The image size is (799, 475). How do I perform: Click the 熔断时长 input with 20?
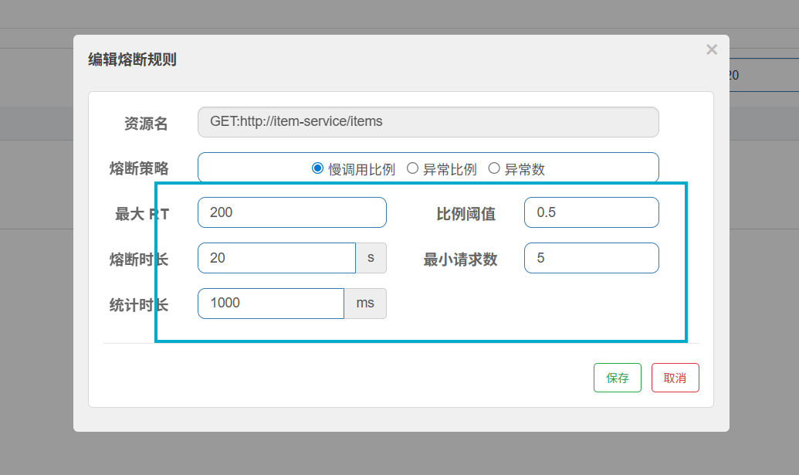click(276, 258)
